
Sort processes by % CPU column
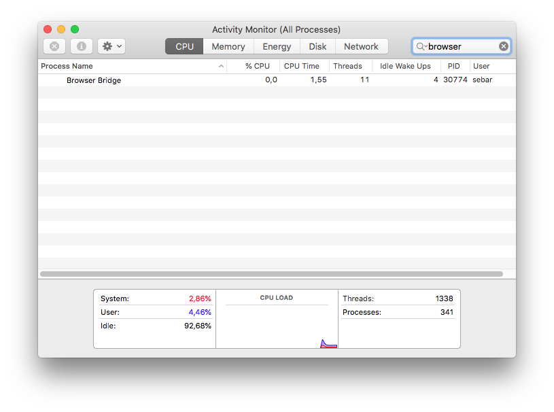257,66
